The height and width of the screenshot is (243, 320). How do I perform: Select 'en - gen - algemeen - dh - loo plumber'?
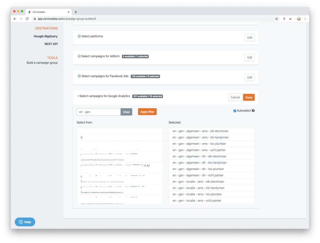pyautogui.click(x=212, y=169)
